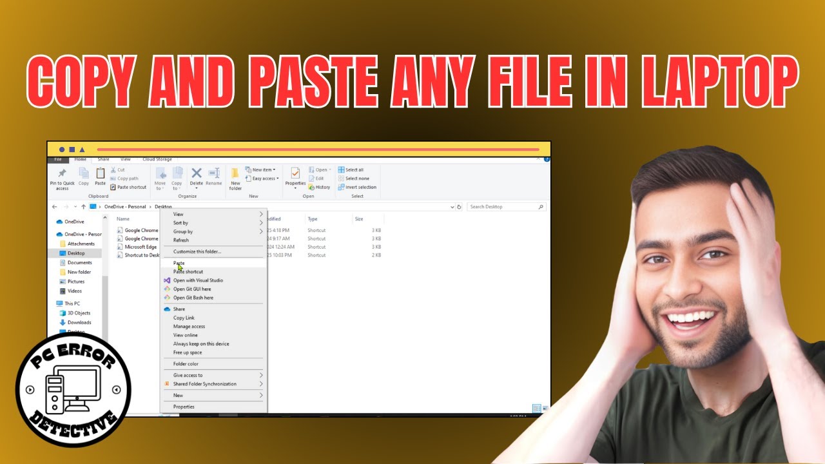
Task: Click the ribbon Properties checkmark icon
Action: click(295, 173)
